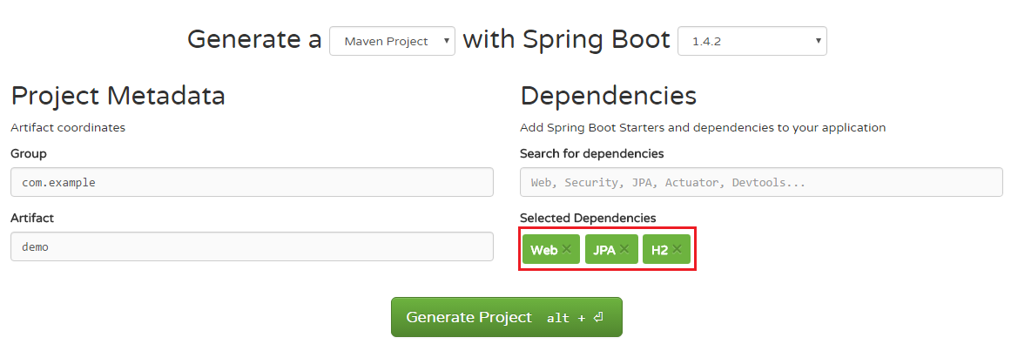Remove the Web dependency with its X
Image resolution: width=1018 pixels, height=344 pixels.
pos(567,248)
